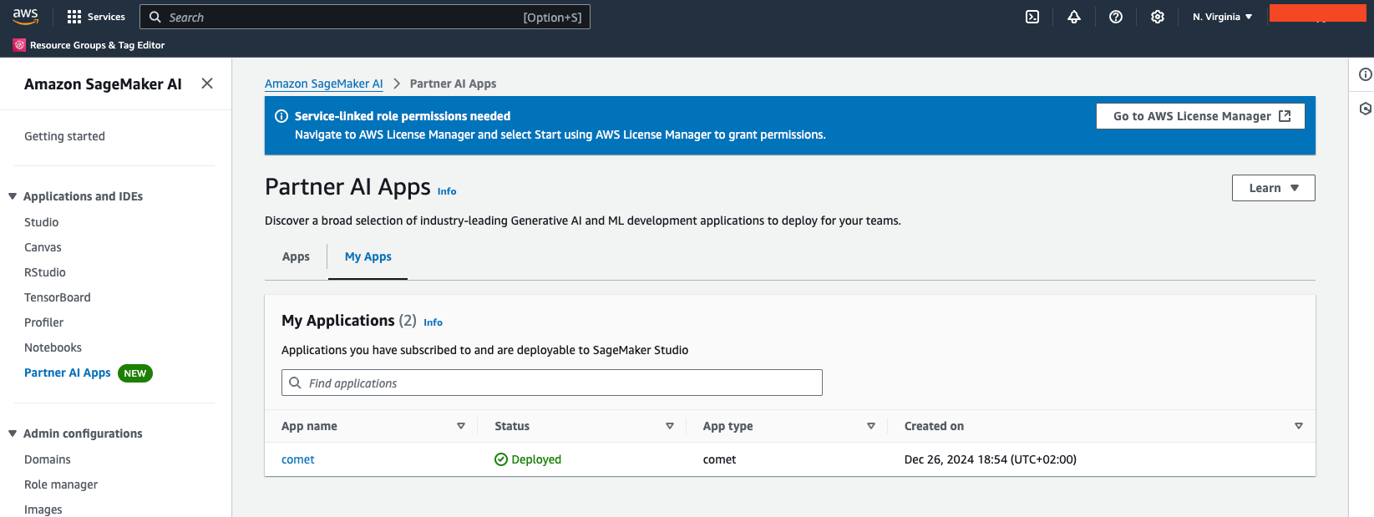Launch the CloudShell terminal icon
Screen dimensions: 1374x517
(1032, 17)
